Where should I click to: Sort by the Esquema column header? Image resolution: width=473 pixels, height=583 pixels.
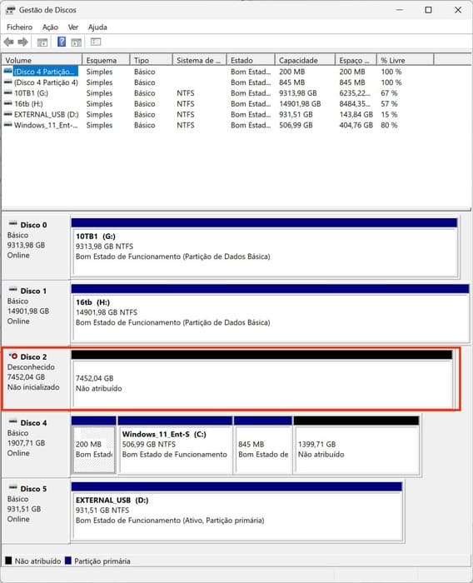[x=106, y=60]
